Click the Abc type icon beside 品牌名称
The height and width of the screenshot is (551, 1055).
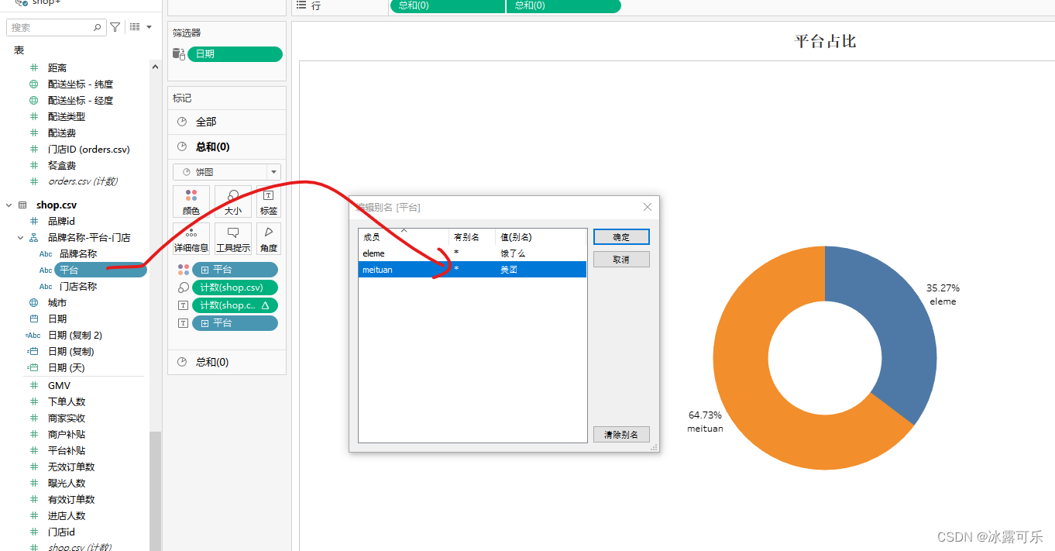click(x=46, y=253)
